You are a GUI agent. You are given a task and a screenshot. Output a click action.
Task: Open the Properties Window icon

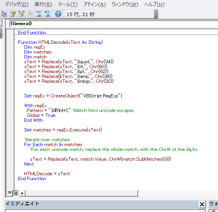pos(13,14)
